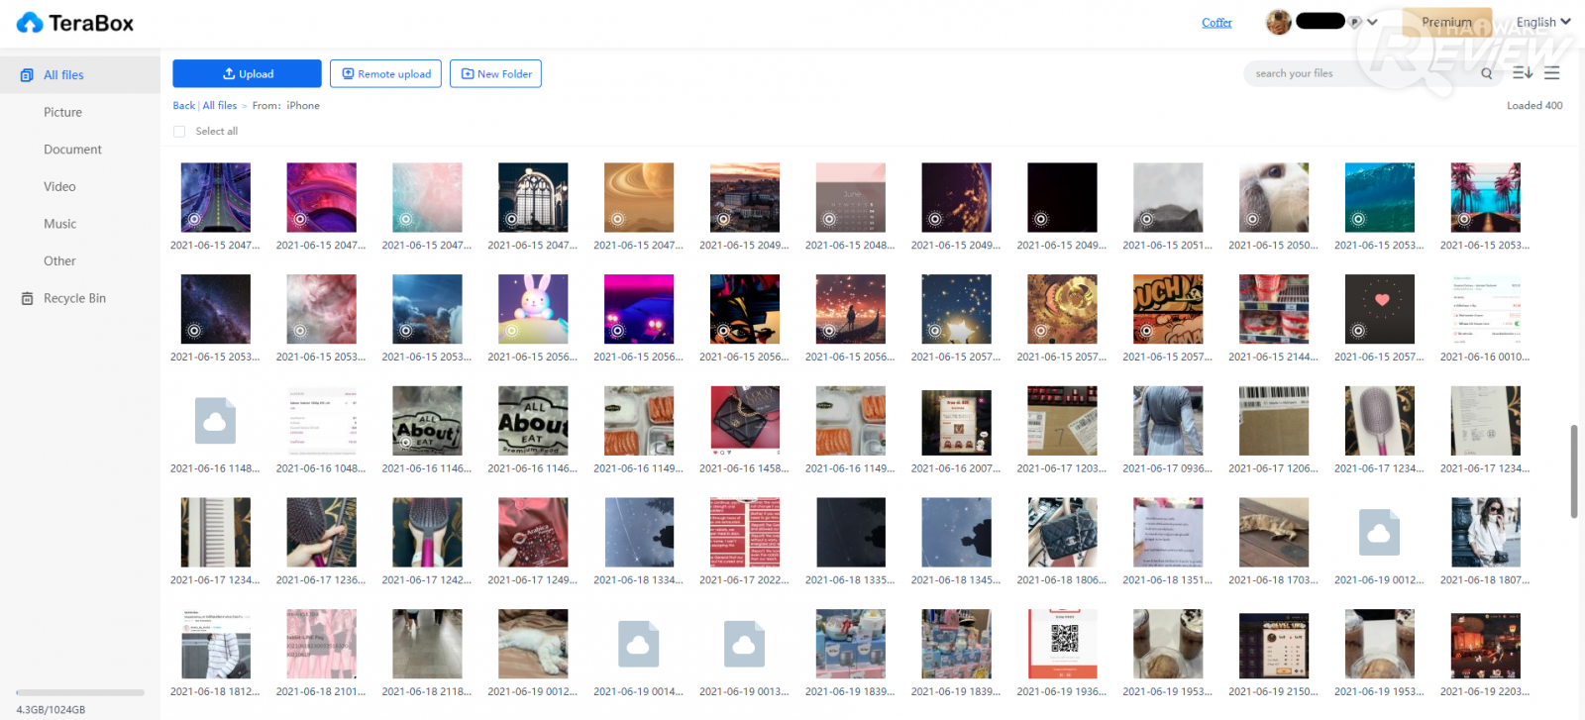Click the search magnifier icon
Screen dimensions: 1585x720
1486,73
